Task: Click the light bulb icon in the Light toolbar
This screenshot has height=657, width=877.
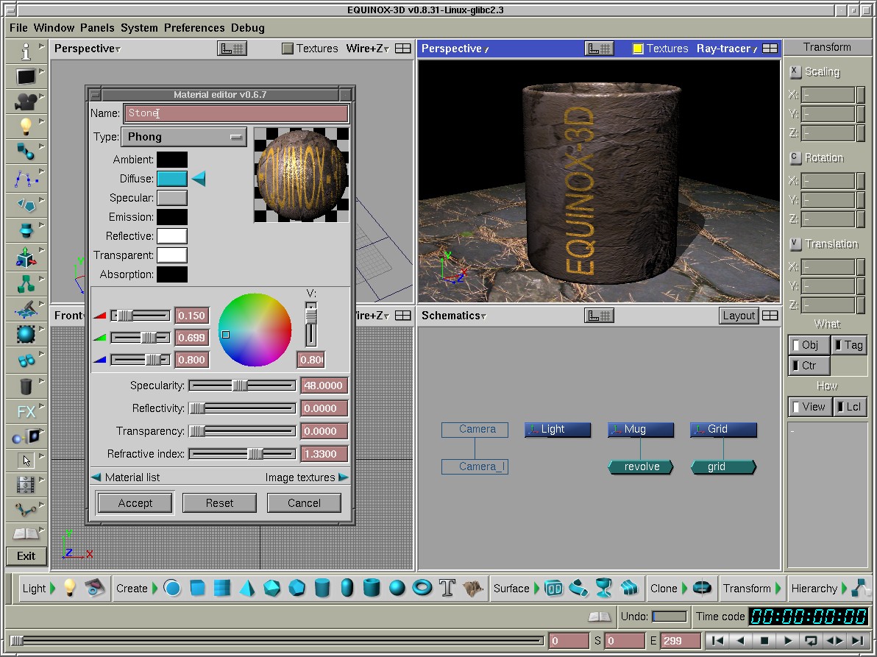Action: pos(69,588)
